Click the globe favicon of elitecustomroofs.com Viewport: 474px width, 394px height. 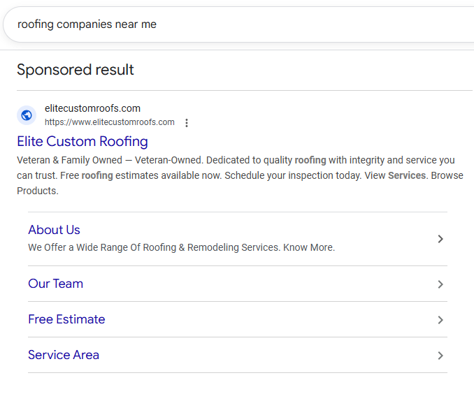tap(27, 115)
